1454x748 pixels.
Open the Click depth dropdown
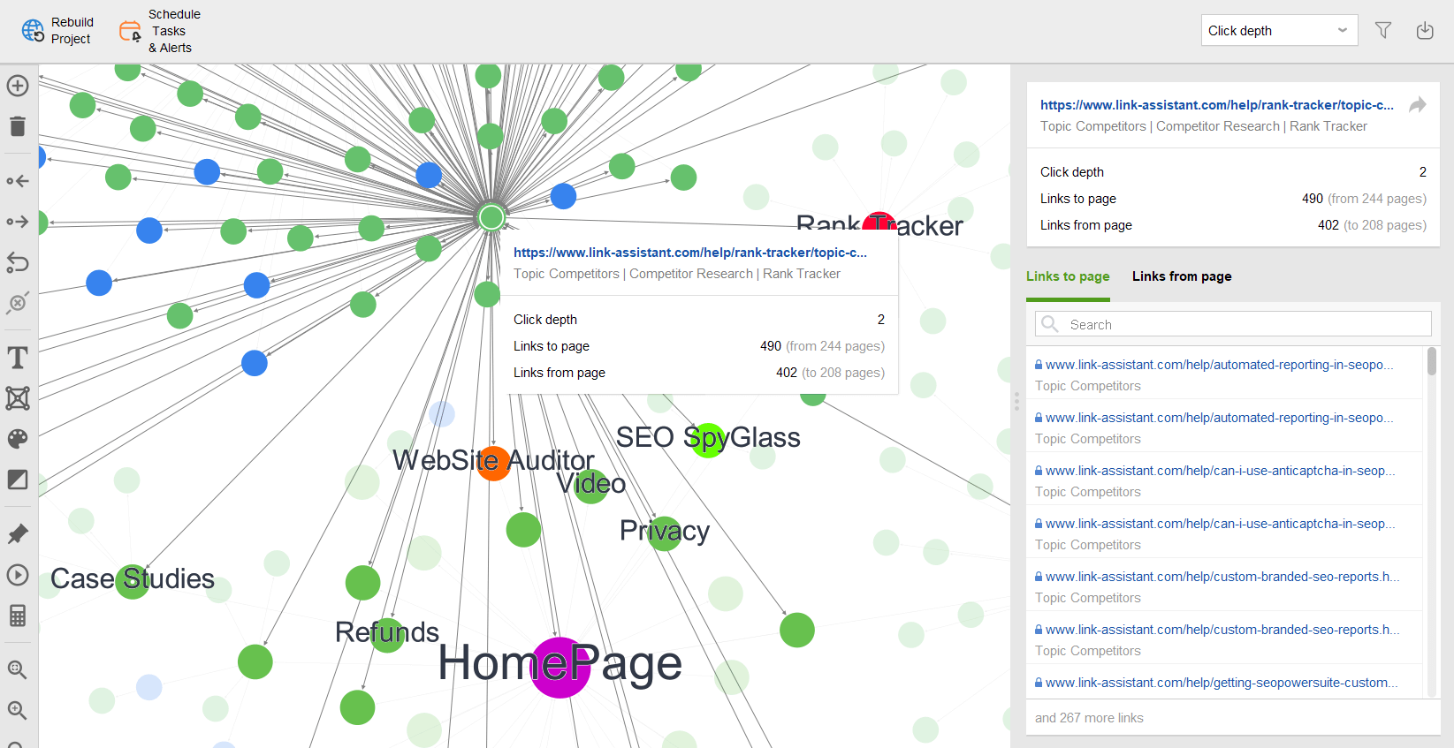click(x=1279, y=31)
